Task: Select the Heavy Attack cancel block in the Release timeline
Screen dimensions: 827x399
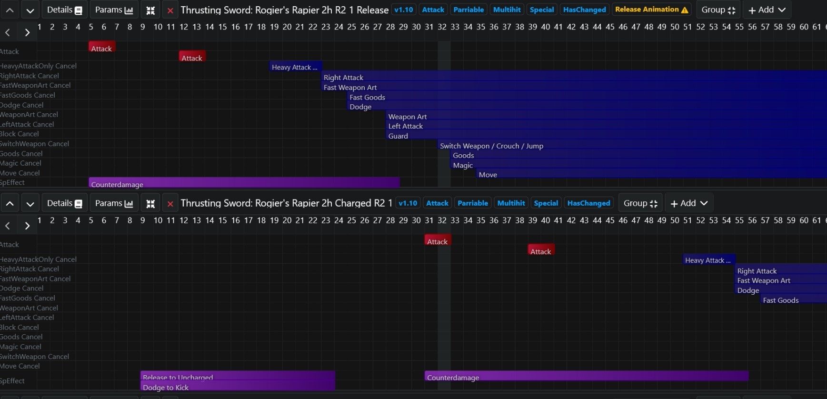Action: tap(296, 66)
